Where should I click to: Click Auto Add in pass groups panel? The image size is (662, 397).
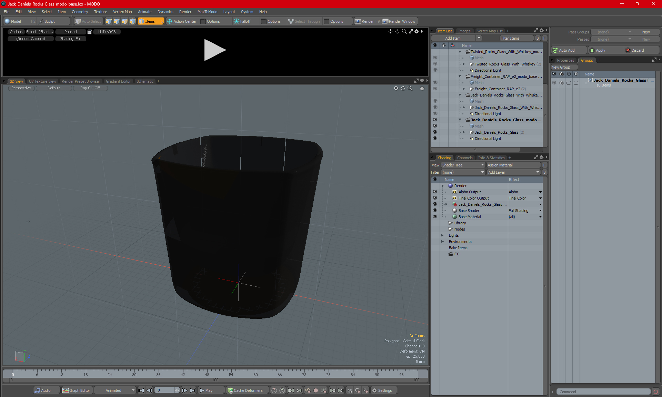point(569,50)
